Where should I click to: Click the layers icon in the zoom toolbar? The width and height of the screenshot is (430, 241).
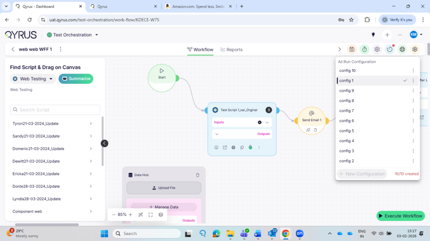(160, 214)
